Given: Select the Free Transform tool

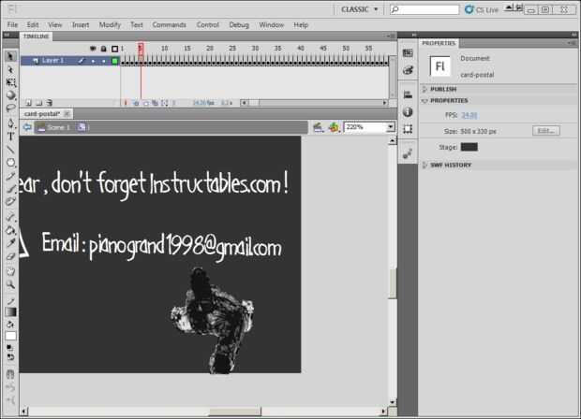Looking at the screenshot, I should (10, 82).
